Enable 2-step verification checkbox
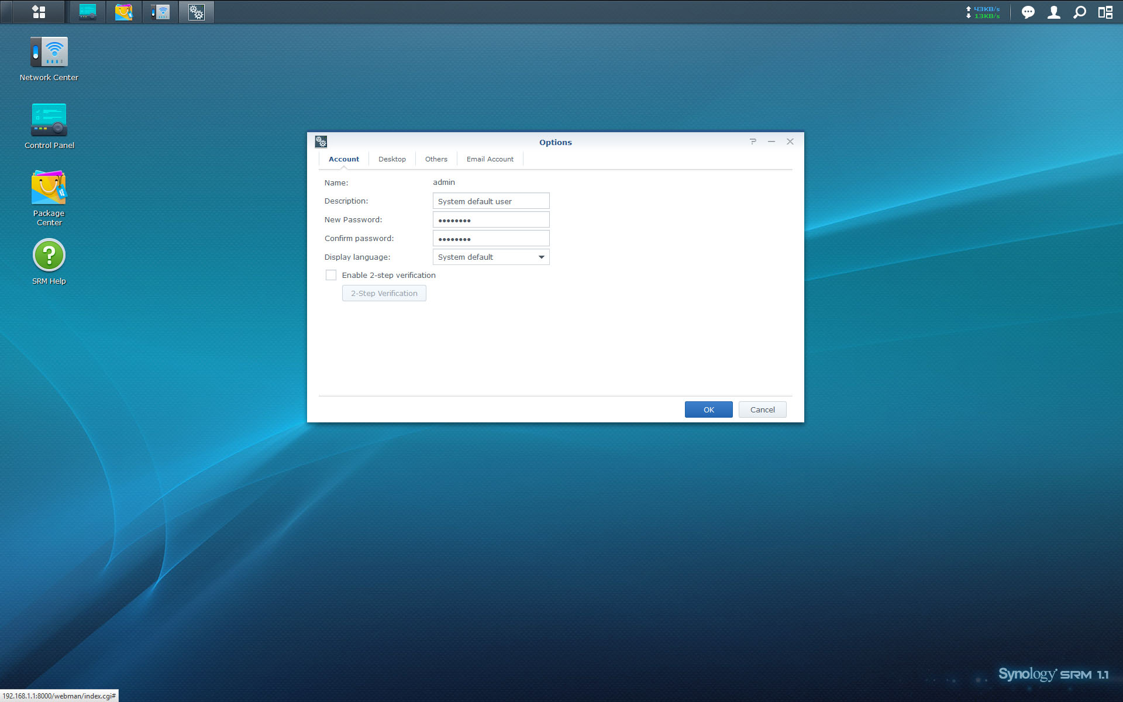 pyautogui.click(x=331, y=275)
